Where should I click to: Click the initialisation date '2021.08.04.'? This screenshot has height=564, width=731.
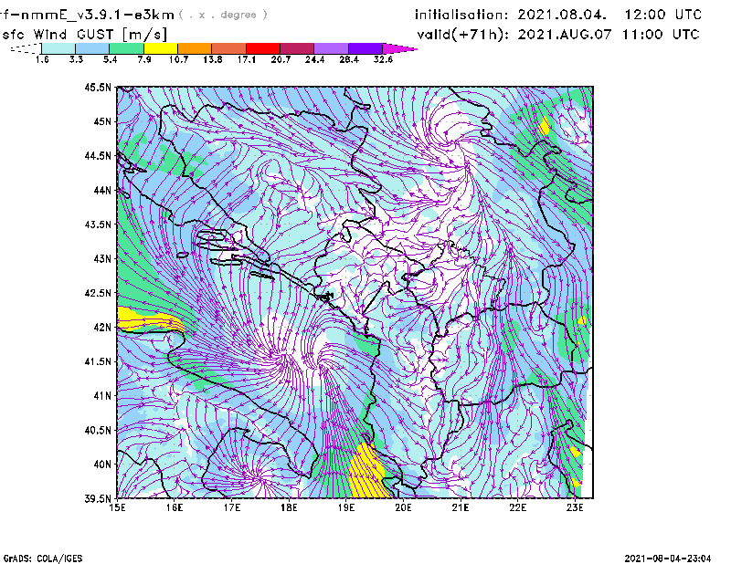[x=562, y=15]
